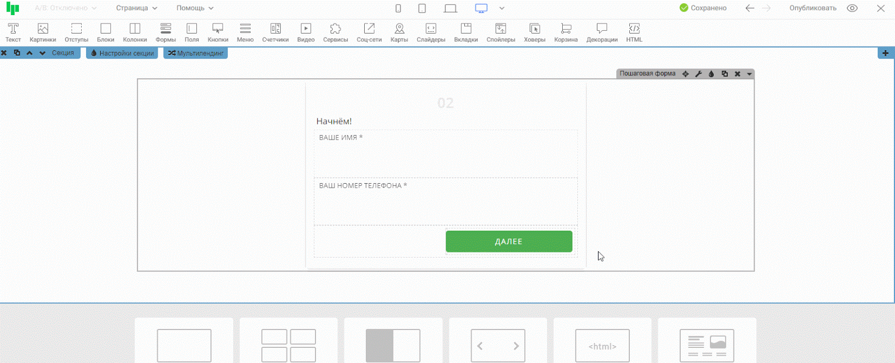
Task: Click the wrench settings icon of Пошаговая форма
Action: [x=699, y=74]
